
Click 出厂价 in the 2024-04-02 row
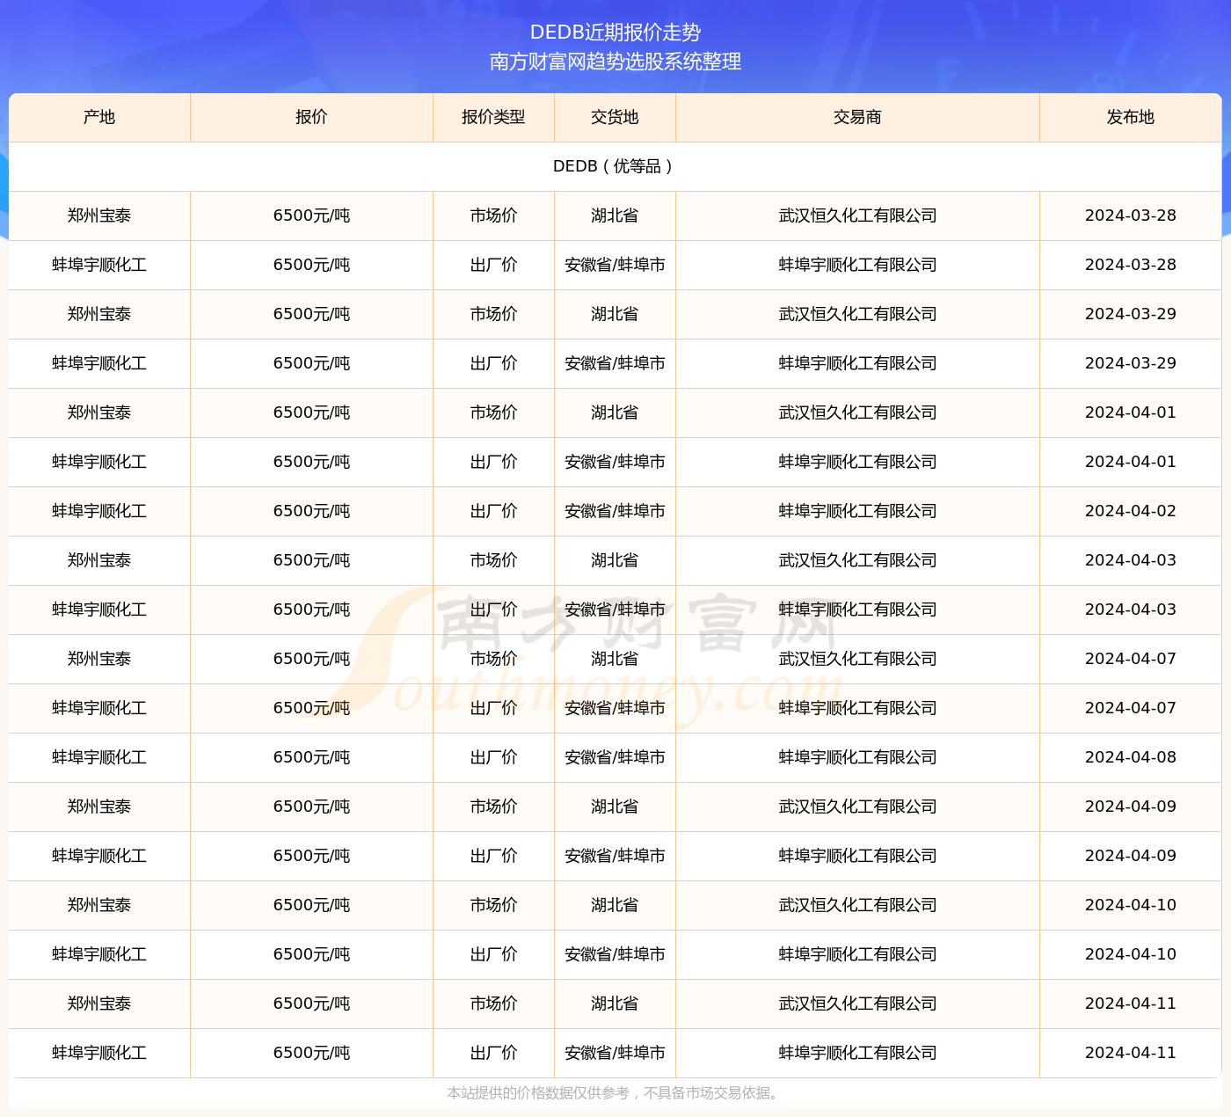tap(493, 511)
